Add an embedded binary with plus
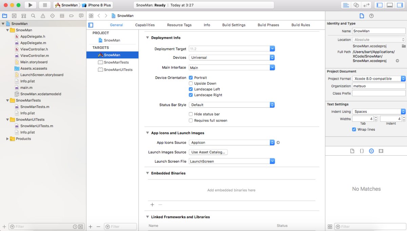407x231 pixels. point(152,205)
